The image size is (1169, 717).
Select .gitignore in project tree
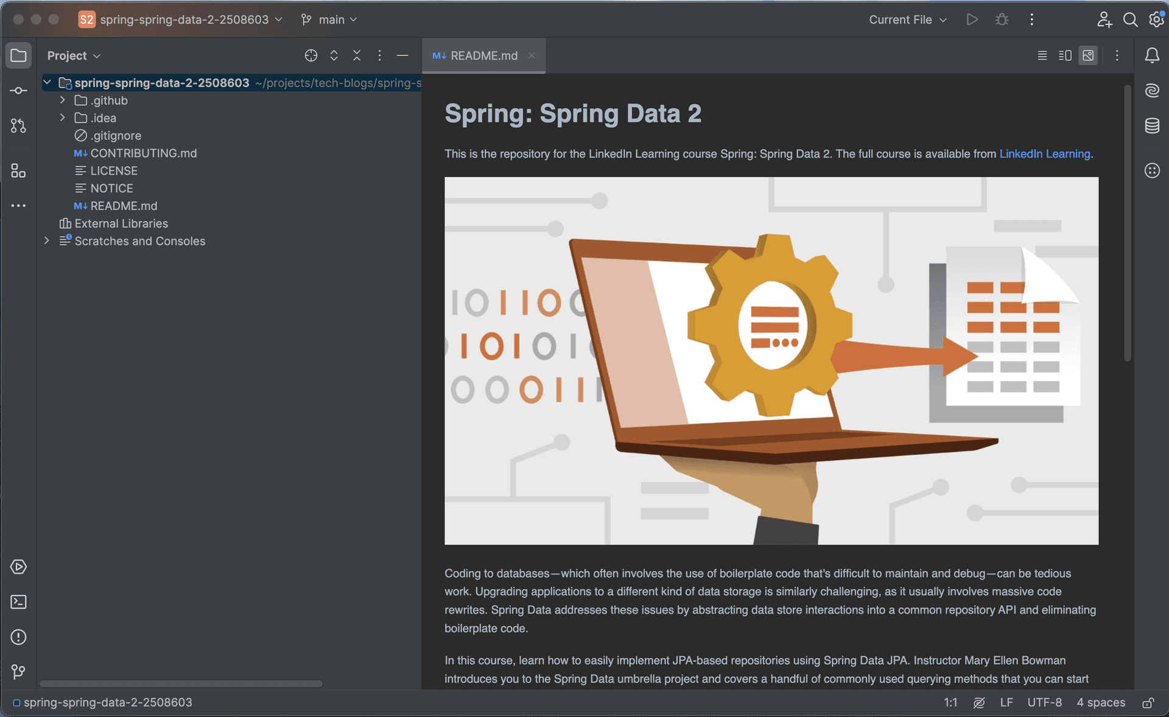[116, 135]
